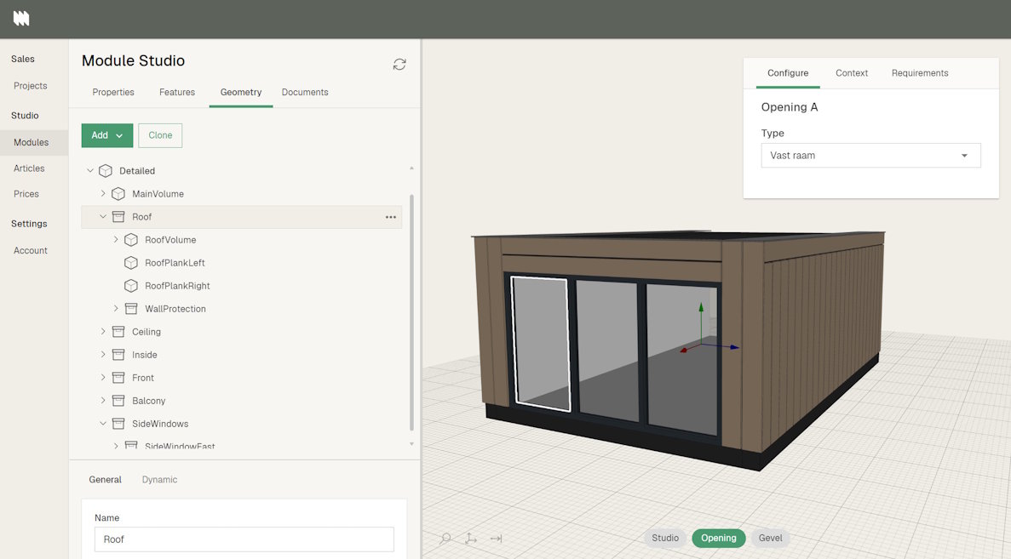
Task: Click the geometry tree vertical scrollbar
Action: (x=412, y=311)
